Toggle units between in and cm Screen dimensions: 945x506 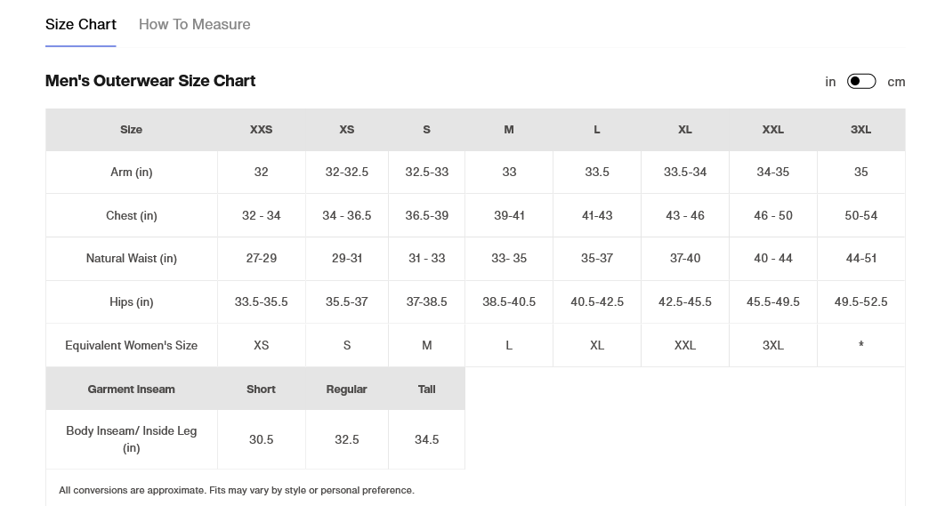pyautogui.click(x=861, y=81)
